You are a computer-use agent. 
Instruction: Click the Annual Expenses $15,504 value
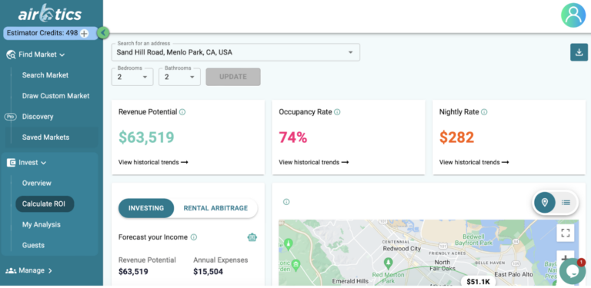(208, 271)
